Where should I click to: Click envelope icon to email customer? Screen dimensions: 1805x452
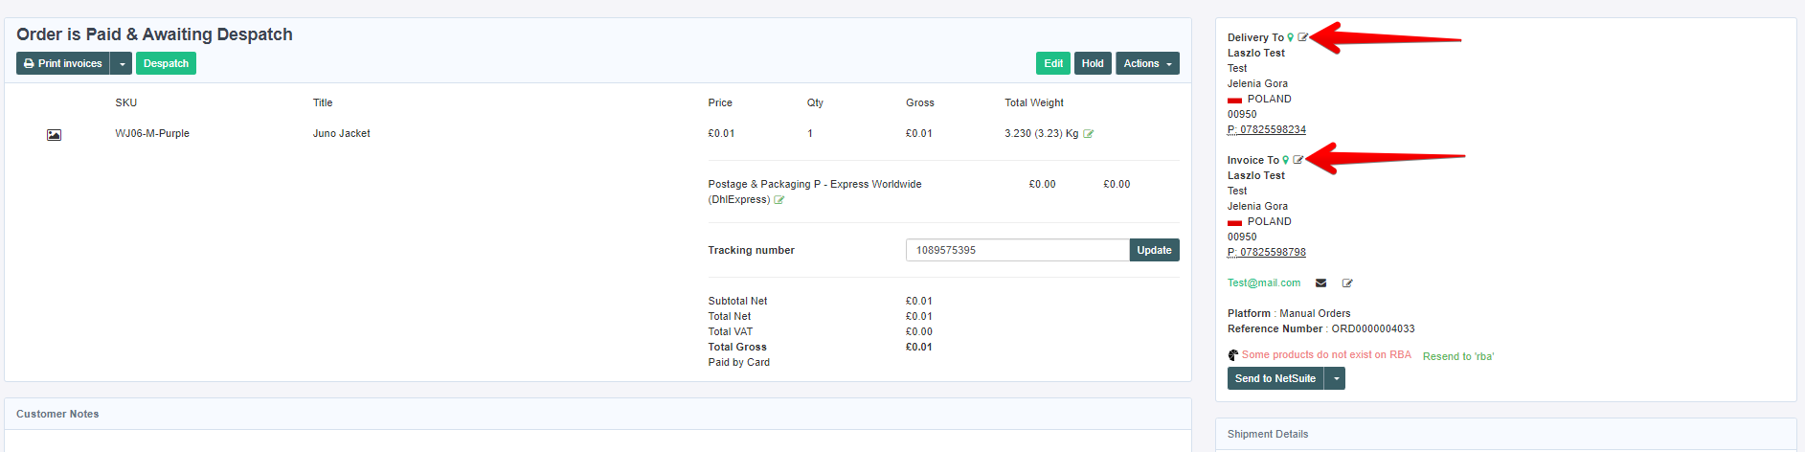click(x=1320, y=282)
